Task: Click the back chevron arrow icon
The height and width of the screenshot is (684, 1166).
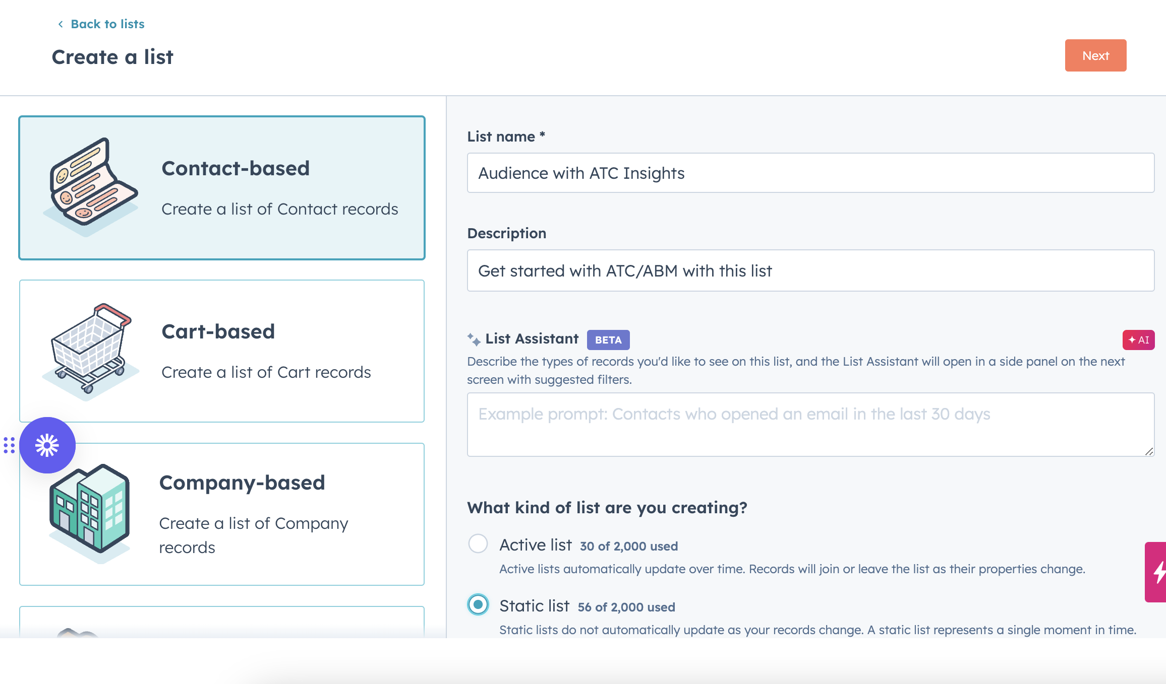Action: [61, 24]
